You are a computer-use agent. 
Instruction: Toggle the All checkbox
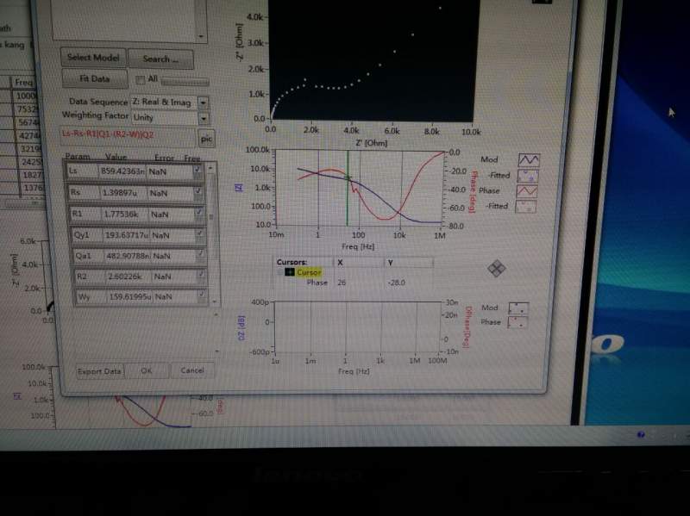point(141,79)
